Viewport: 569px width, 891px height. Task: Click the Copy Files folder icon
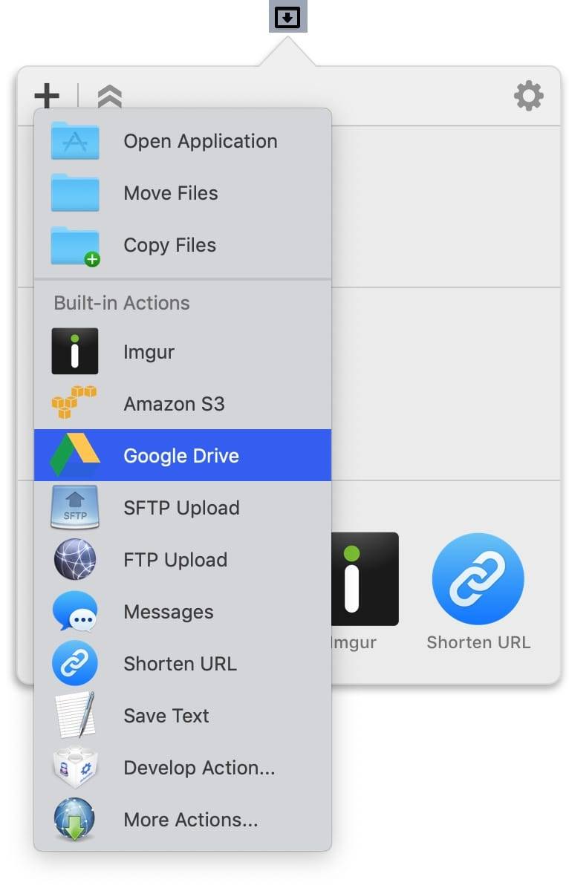pos(75,246)
